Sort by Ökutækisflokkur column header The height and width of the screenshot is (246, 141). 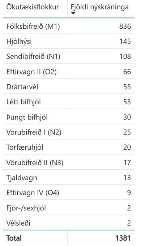(x=33, y=7)
